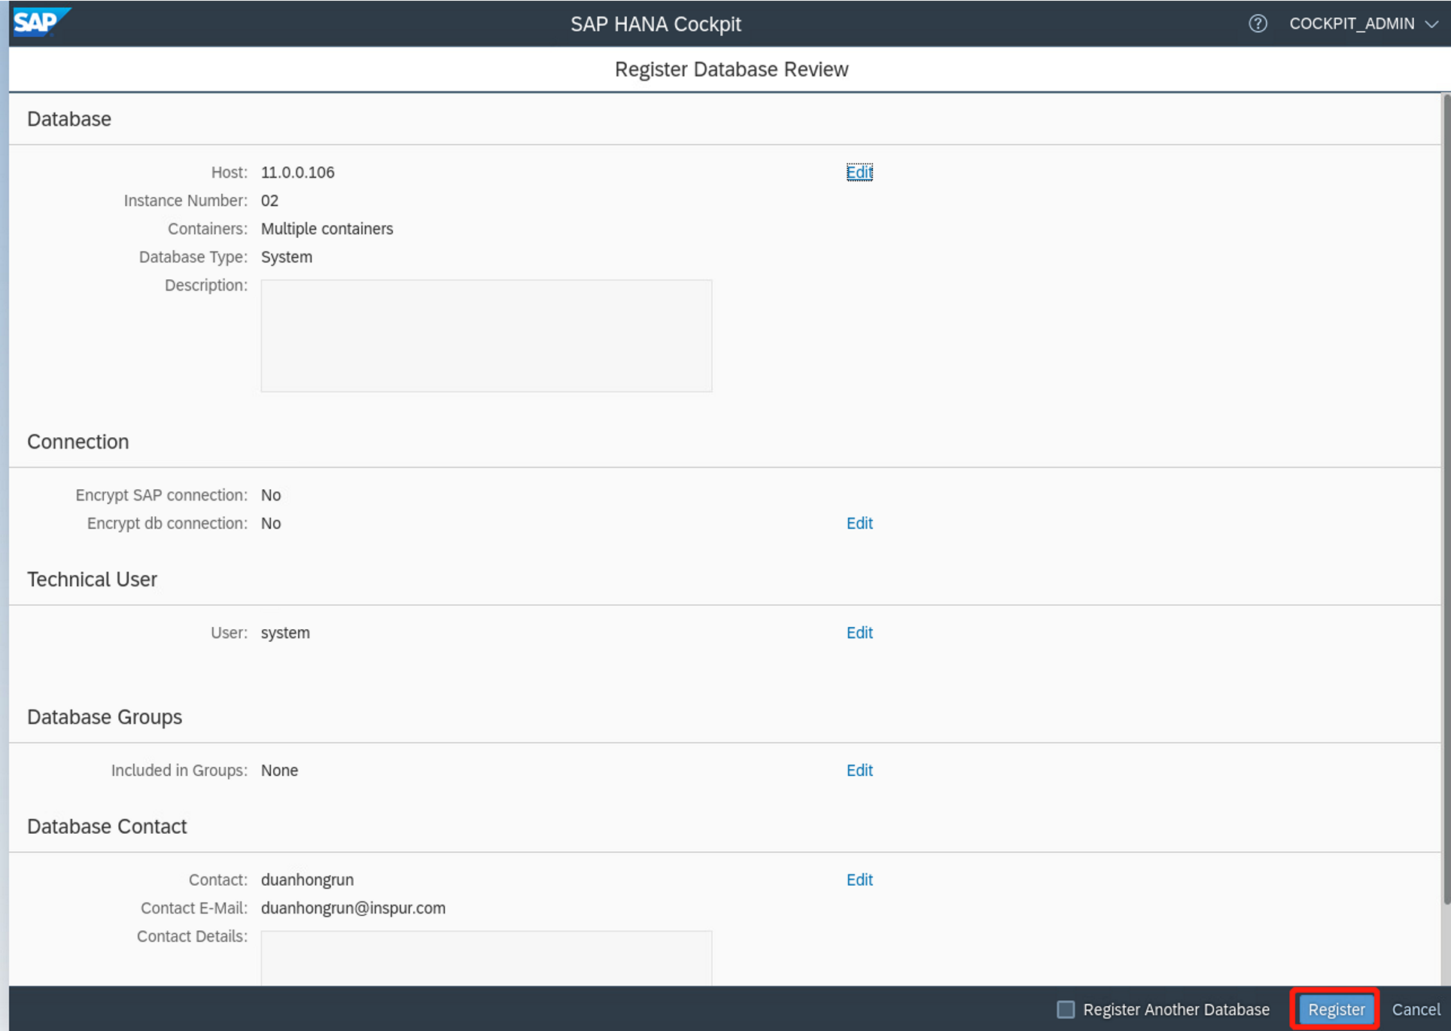Edit the Technical User section
This screenshot has height=1031, width=1451.
tap(859, 633)
